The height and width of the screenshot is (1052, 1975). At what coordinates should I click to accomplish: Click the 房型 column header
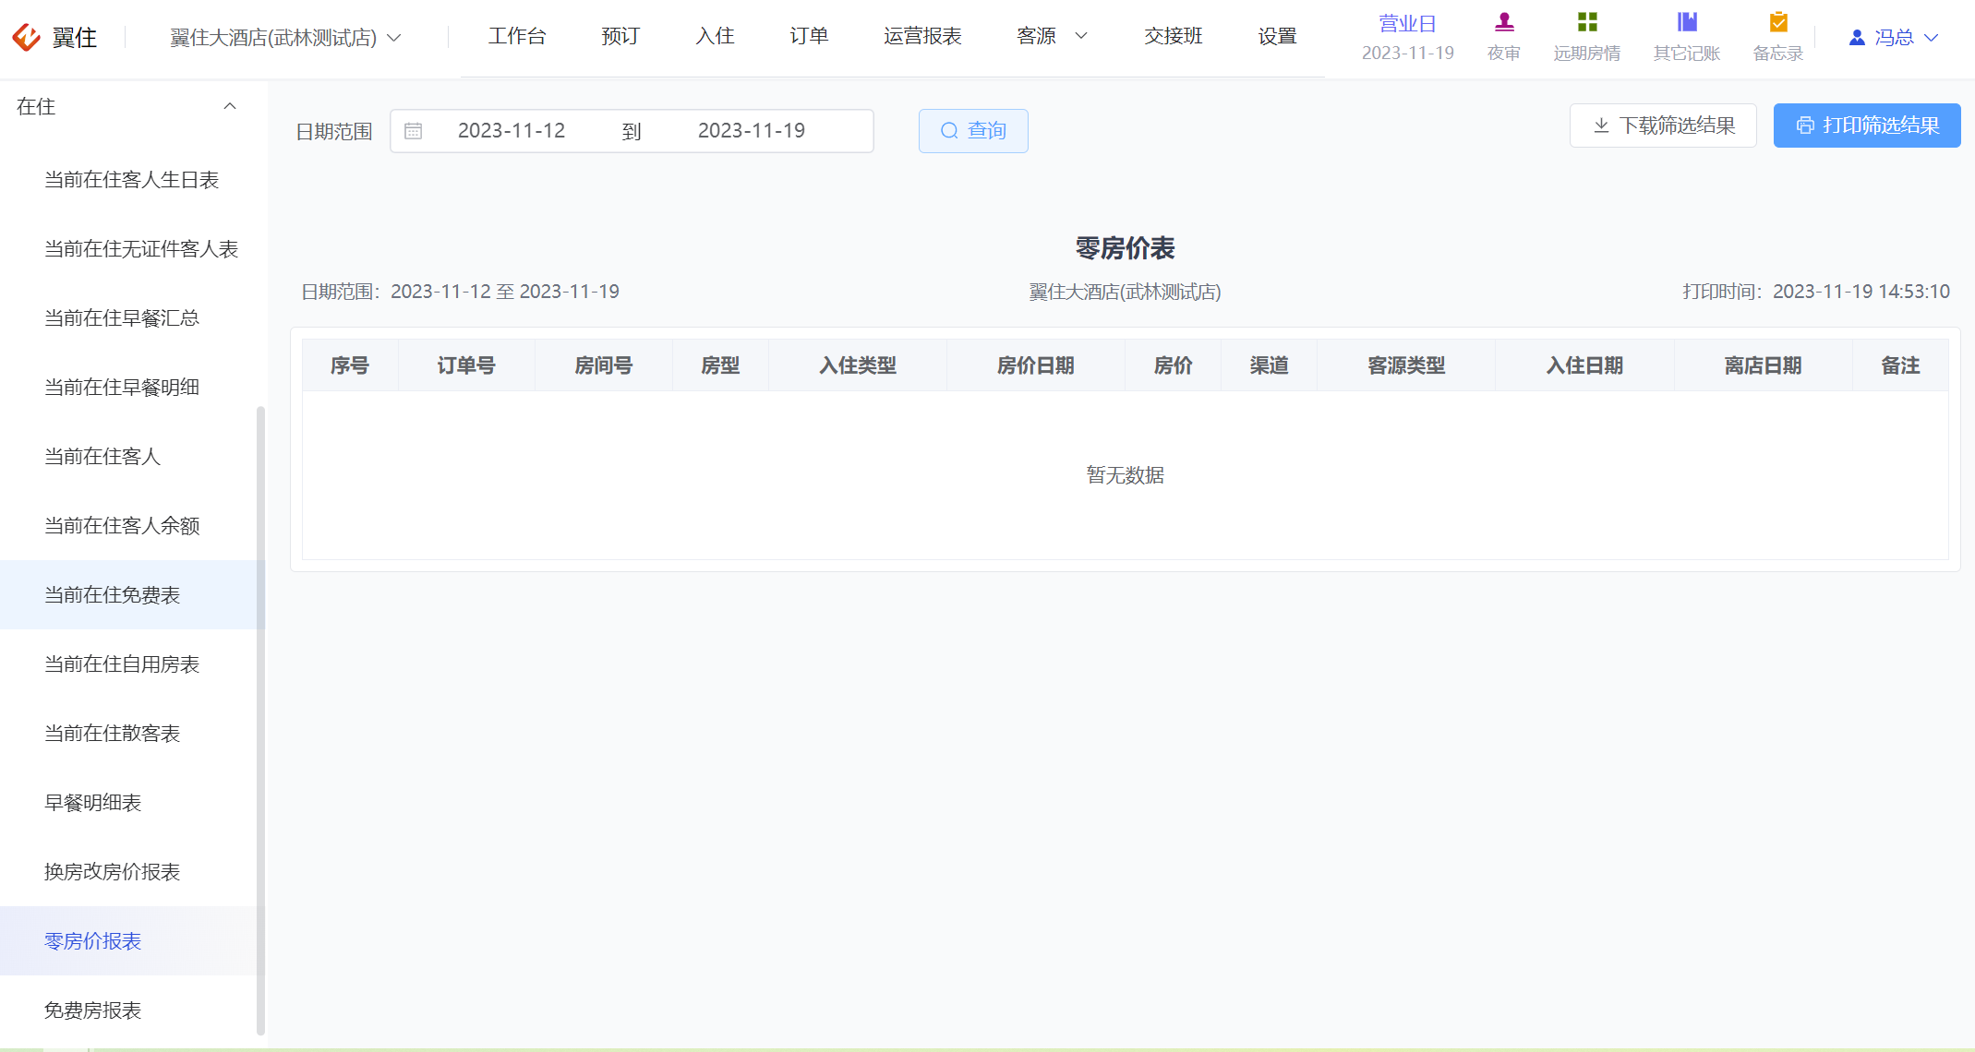[720, 365]
